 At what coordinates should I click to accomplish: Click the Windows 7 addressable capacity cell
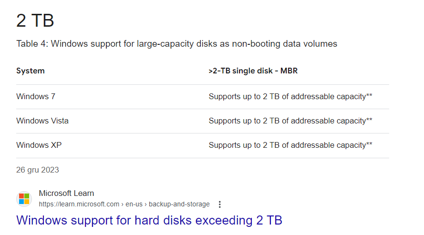(x=290, y=96)
